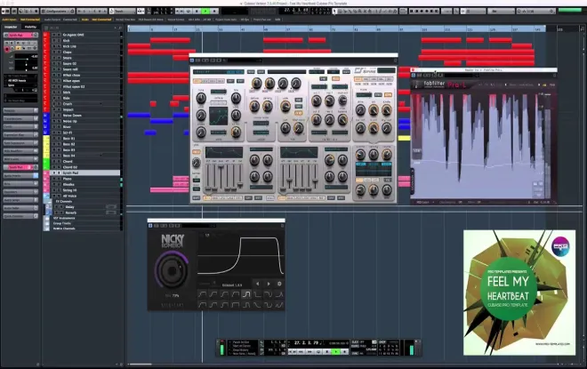Toggle cycle on the floating transport panel
The height and width of the screenshot is (369, 587).
[319, 351]
